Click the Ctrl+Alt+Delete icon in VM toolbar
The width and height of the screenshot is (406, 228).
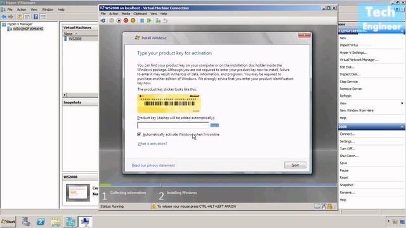click(x=103, y=20)
